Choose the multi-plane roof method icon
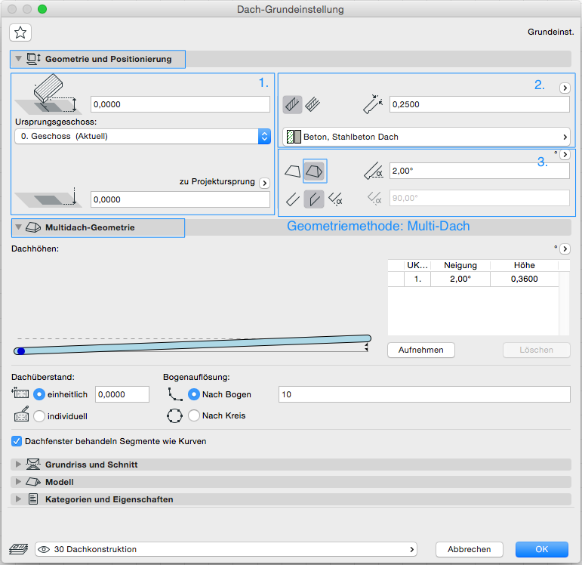Screen dimensions: 582x565 314,171
